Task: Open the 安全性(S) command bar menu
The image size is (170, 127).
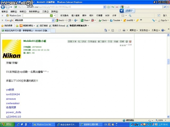Action: (x=144, y=30)
